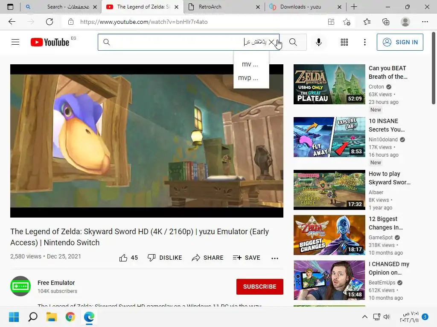Start voice search with the microphone
The height and width of the screenshot is (327, 437).
click(x=318, y=42)
